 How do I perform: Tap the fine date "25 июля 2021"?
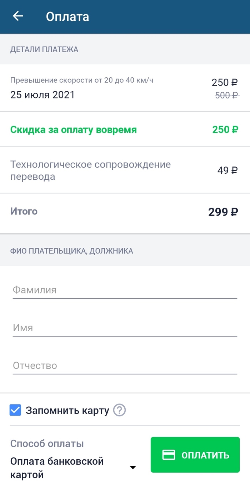[x=42, y=95]
